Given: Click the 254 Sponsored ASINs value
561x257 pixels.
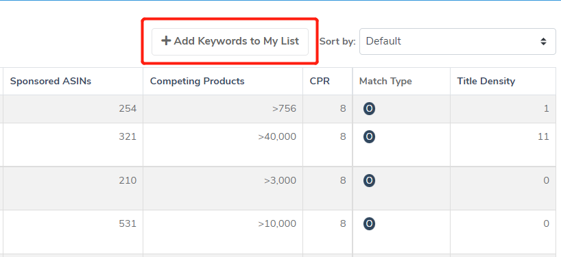Looking at the screenshot, I should [x=128, y=109].
